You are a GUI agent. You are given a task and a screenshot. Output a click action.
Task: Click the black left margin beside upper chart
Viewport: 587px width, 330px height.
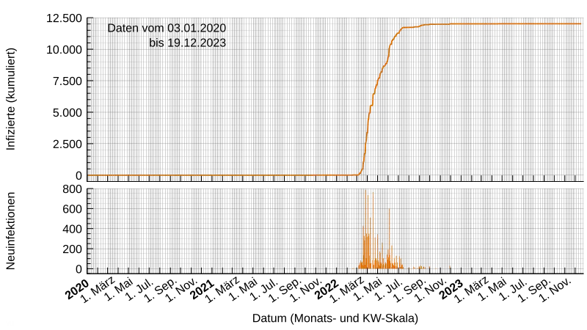[x=44, y=95]
